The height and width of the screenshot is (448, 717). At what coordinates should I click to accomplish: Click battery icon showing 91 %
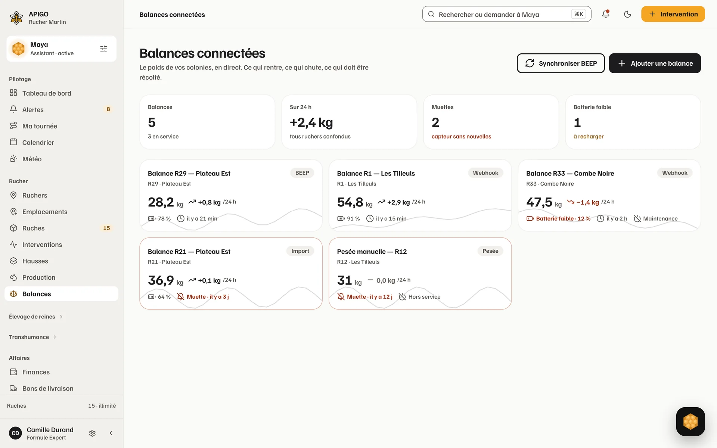(x=341, y=218)
